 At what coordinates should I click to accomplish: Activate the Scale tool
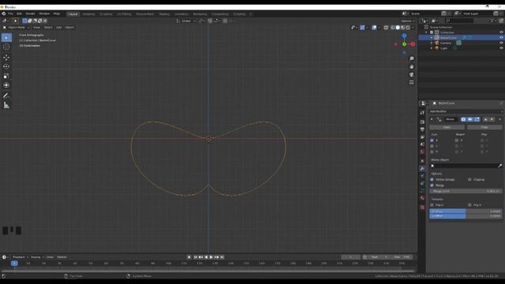tap(6, 77)
